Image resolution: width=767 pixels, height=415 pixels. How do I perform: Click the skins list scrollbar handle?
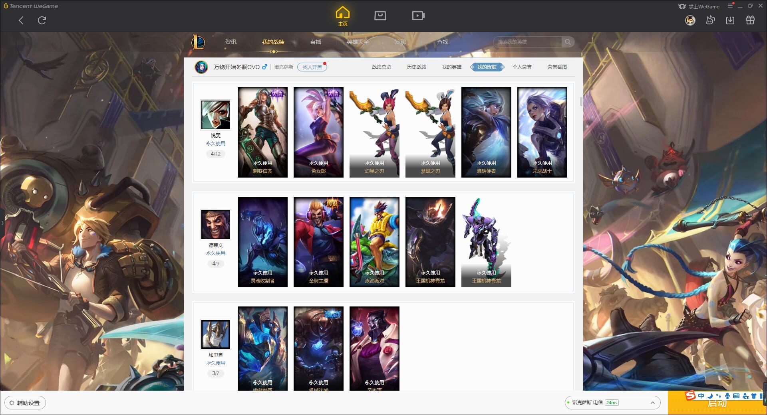click(x=581, y=101)
